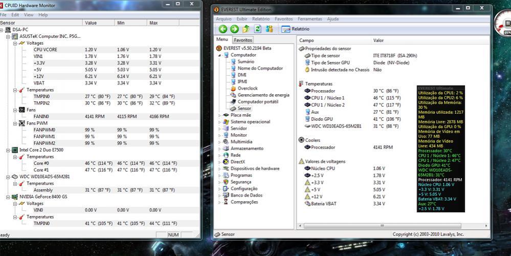This screenshot has height=256, width=511.
Task: Select Gerenciamento de energia in the tree
Action: pos(263,95)
